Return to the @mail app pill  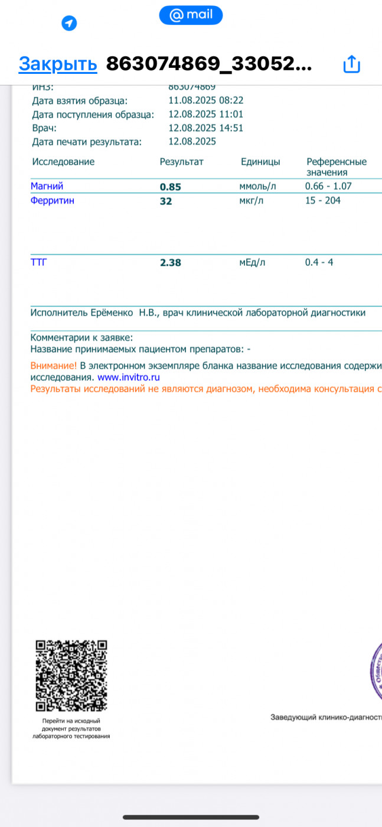pos(191,15)
